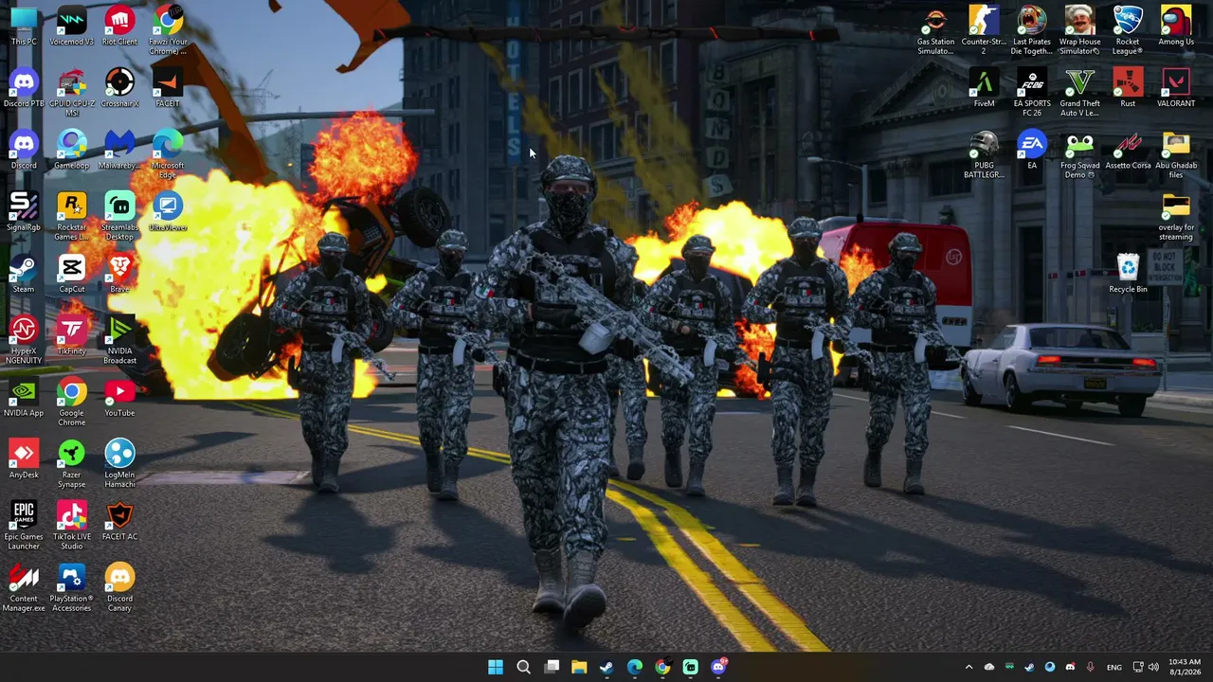Select the Discord PTB shortcut
This screenshot has height=682, width=1213.
[x=24, y=87]
